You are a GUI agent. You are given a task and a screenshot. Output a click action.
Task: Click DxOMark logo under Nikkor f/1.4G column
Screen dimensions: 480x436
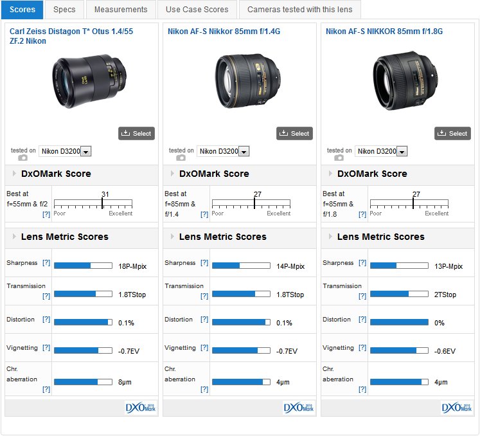(x=298, y=408)
